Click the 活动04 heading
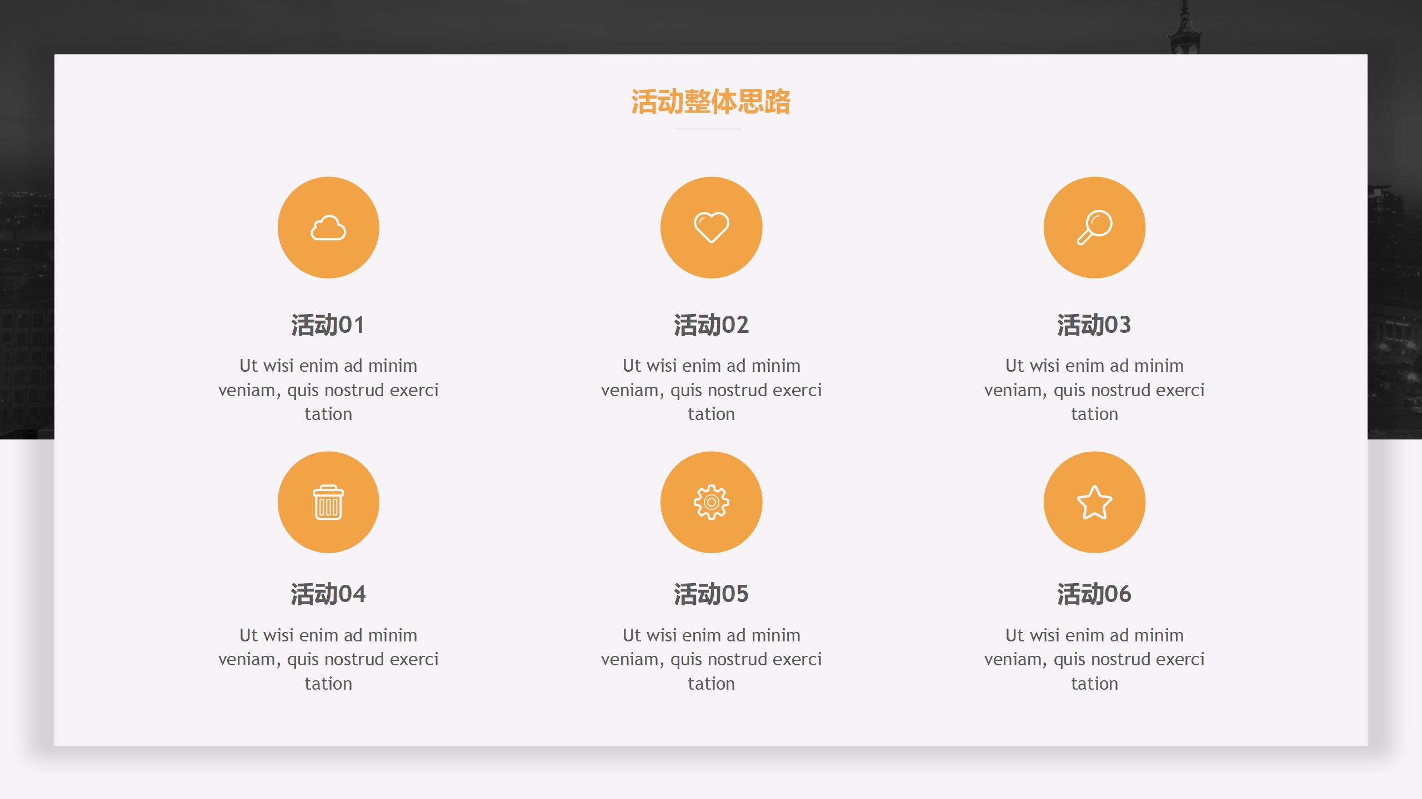The image size is (1422, 799). [x=328, y=594]
